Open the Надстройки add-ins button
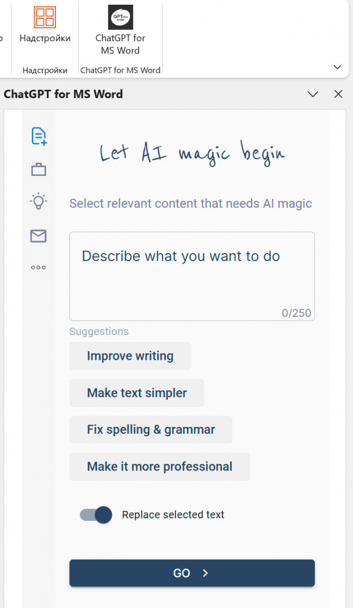The height and width of the screenshot is (608, 353). [x=45, y=26]
